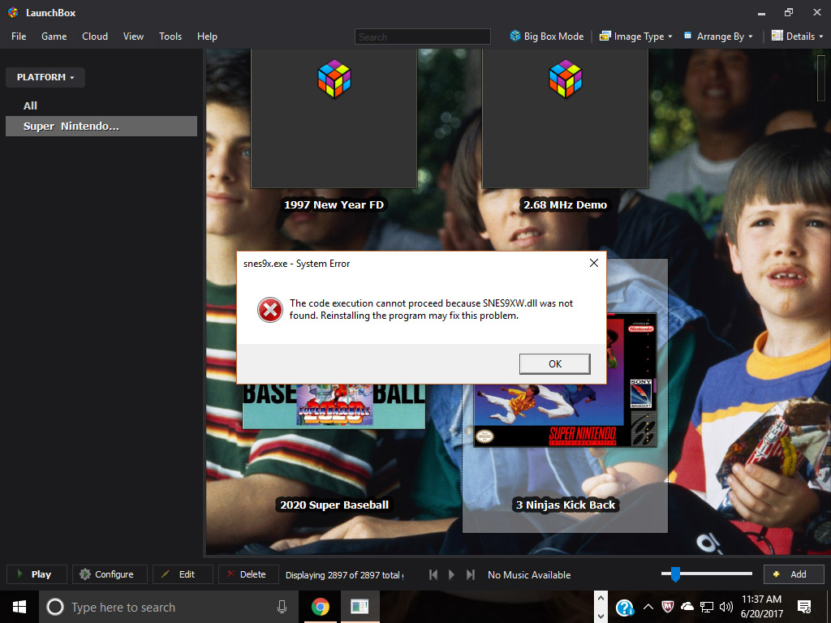This screenshot has width=831, height=623.
Task: Skip to next music track
Action: (471, 575)
